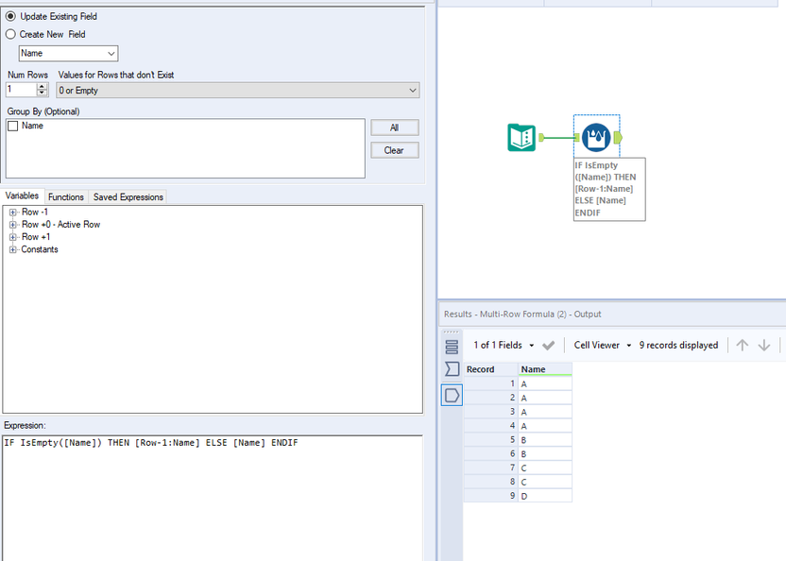Click the Num Rows input field
Screen dimensions: 786x561
point(22,90)
